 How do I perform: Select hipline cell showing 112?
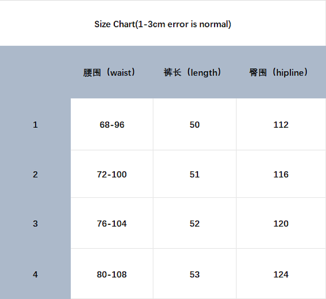coord(281,124)
